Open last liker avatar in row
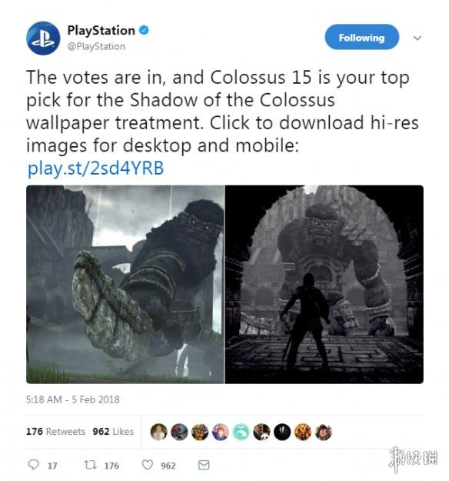 tap(324, 432)
